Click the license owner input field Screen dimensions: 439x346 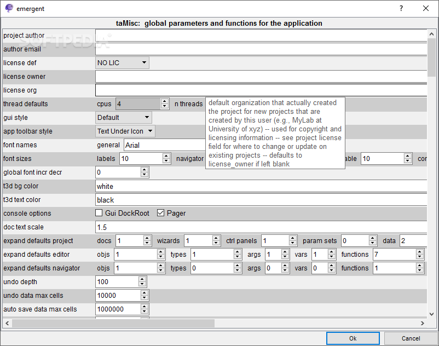(x=261, y=77)
